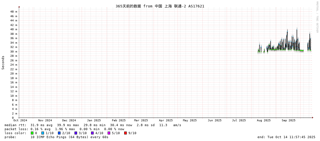Viewport: 320px width, 141px height.
Task: Select the blue 2/10 loss color box
Action: point(59,133)
